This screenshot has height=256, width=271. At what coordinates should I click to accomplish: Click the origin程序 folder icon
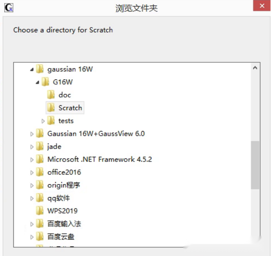pos(40,185)
